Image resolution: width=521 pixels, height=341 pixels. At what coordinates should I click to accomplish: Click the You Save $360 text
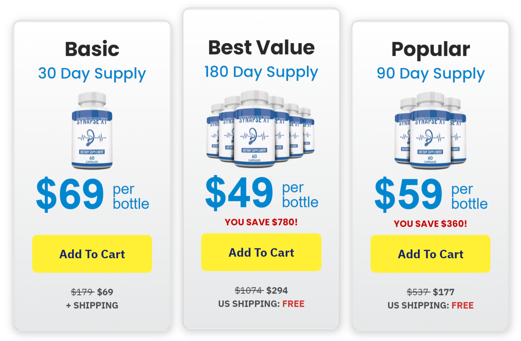430,224
